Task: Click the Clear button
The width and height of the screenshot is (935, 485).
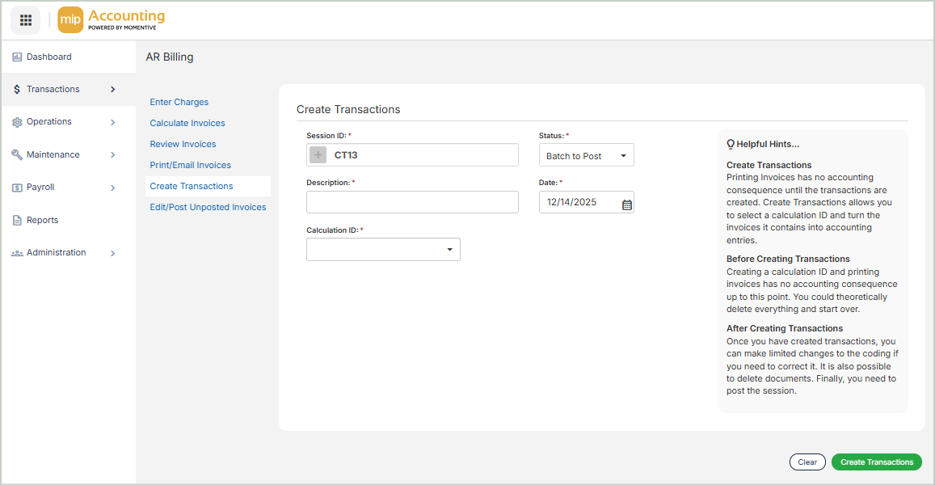Action: point(807,462)
